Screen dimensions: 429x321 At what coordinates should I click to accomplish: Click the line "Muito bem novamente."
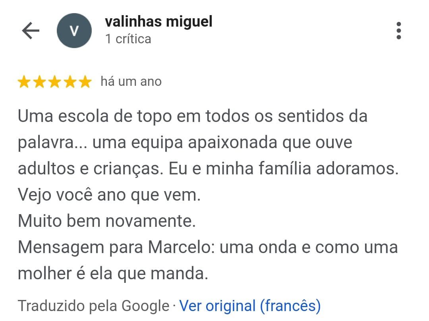pos(107,221)
